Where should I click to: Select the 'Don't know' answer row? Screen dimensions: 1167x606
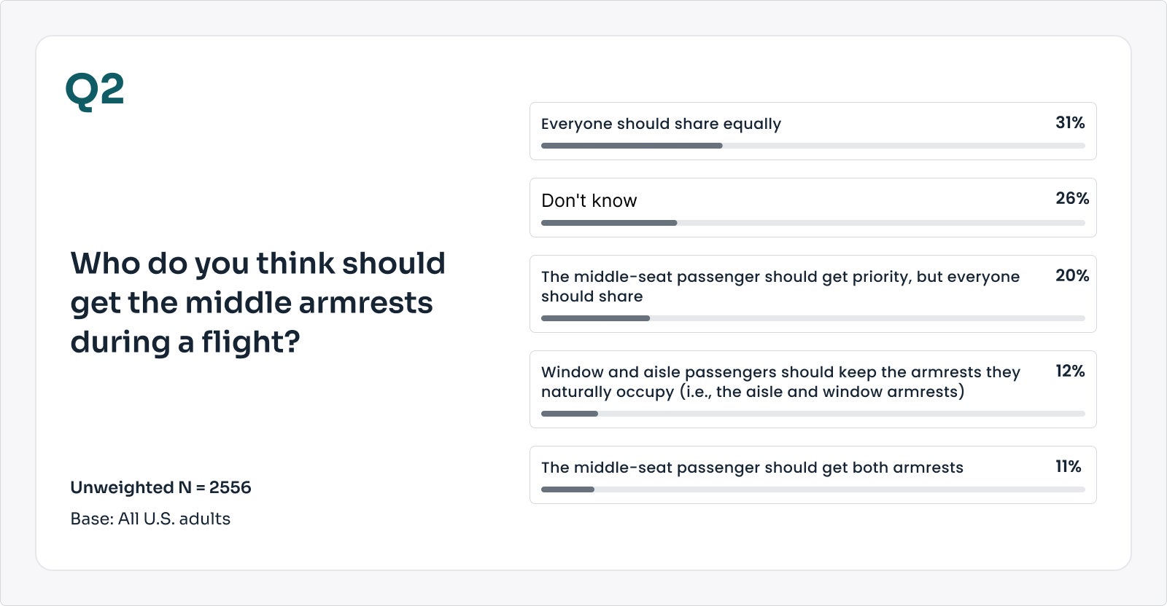pyautogui.click(x=813, y=208)
